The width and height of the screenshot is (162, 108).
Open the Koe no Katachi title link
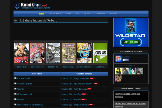(23, 79)
